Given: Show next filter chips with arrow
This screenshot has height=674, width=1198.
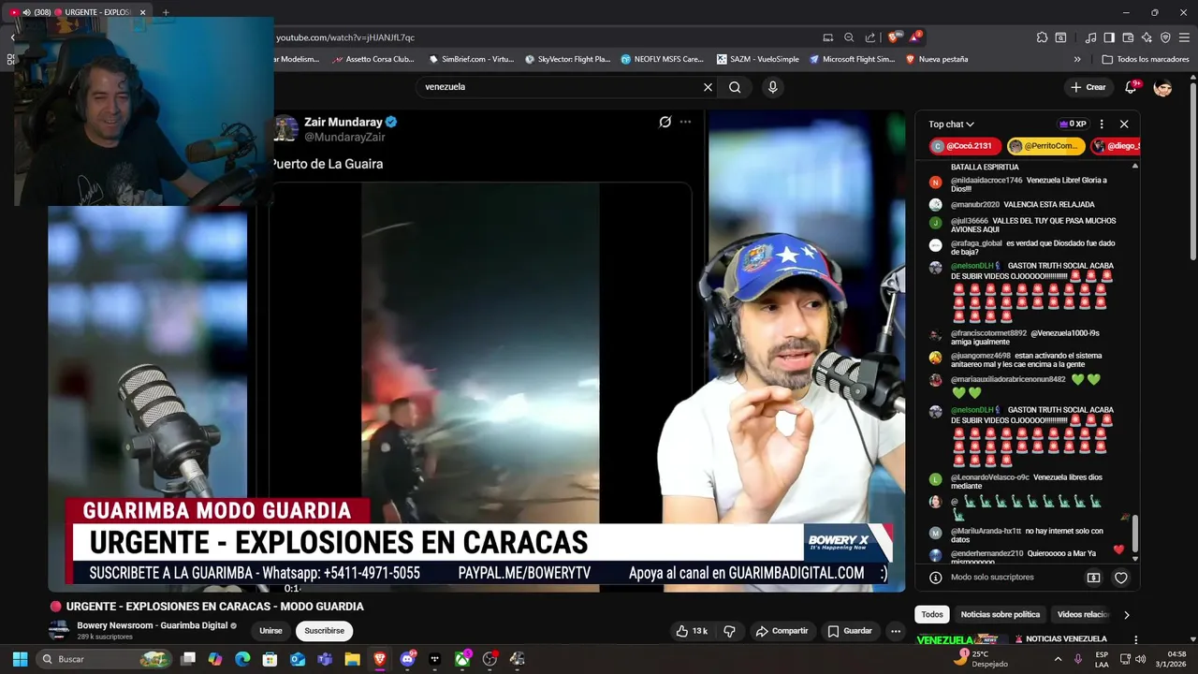Looking at the screenshot, I should pyautogui.click(x=1126, y=615).
